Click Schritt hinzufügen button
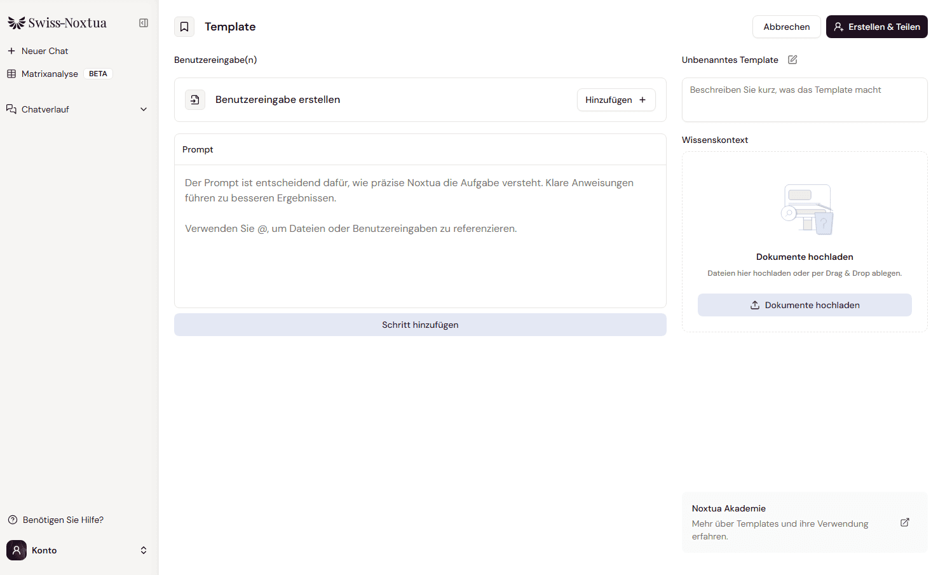 [x=420, y=325]
